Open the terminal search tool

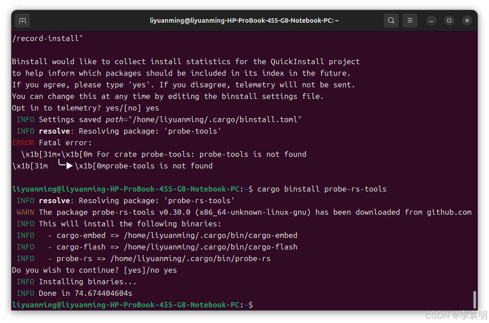click(391, 20)
